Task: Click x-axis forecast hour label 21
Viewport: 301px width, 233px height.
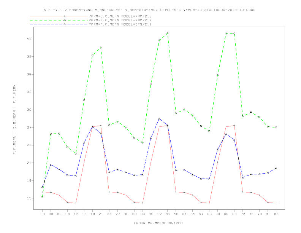Action: tap(101, 214)
